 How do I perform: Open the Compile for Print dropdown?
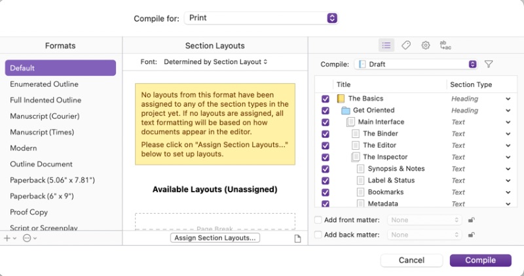(x=261, y=18)
